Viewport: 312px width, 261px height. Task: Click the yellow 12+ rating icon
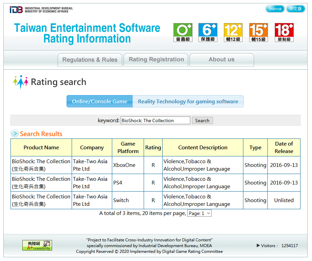click(x=233, y=32)
